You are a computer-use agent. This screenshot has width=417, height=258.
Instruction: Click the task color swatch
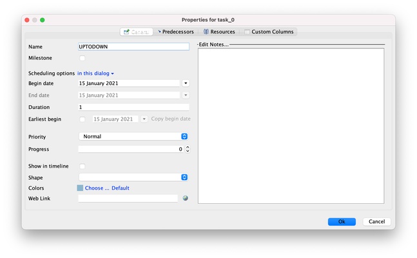pos(80,188)
